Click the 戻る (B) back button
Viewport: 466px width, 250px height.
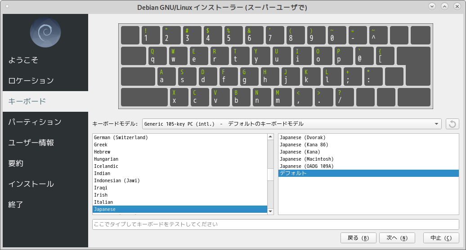point(358,238)
